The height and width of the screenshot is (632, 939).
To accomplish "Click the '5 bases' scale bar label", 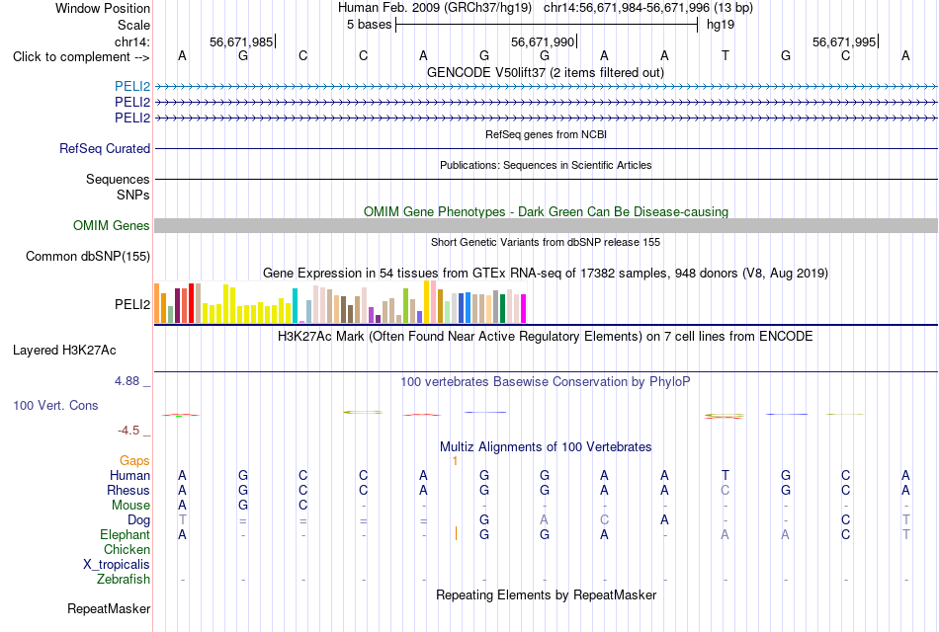I will coord(369,25).
